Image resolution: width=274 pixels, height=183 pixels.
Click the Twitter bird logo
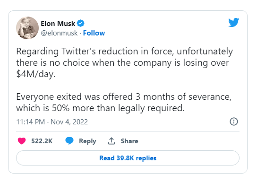point(233,22)
